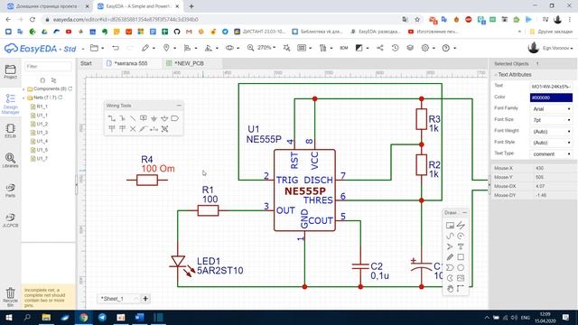Open the Libraries search panel
Viewport: 578px width, 325px height.
click(10, 161)
